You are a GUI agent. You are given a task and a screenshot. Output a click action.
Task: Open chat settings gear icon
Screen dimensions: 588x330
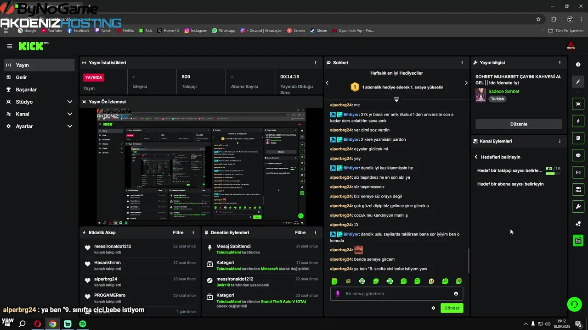click(x=433, y=308)
